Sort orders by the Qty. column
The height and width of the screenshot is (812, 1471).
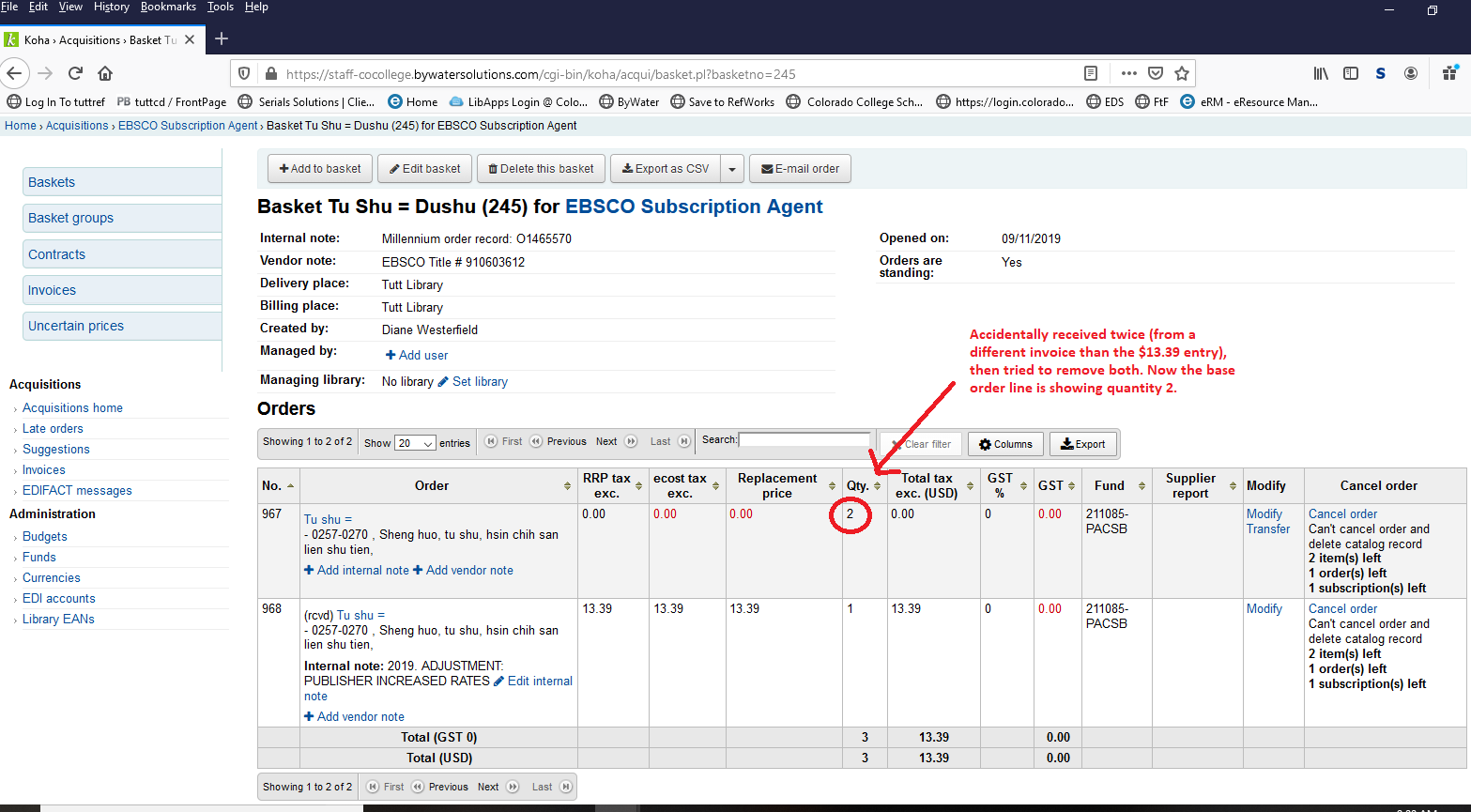point(864,485)
